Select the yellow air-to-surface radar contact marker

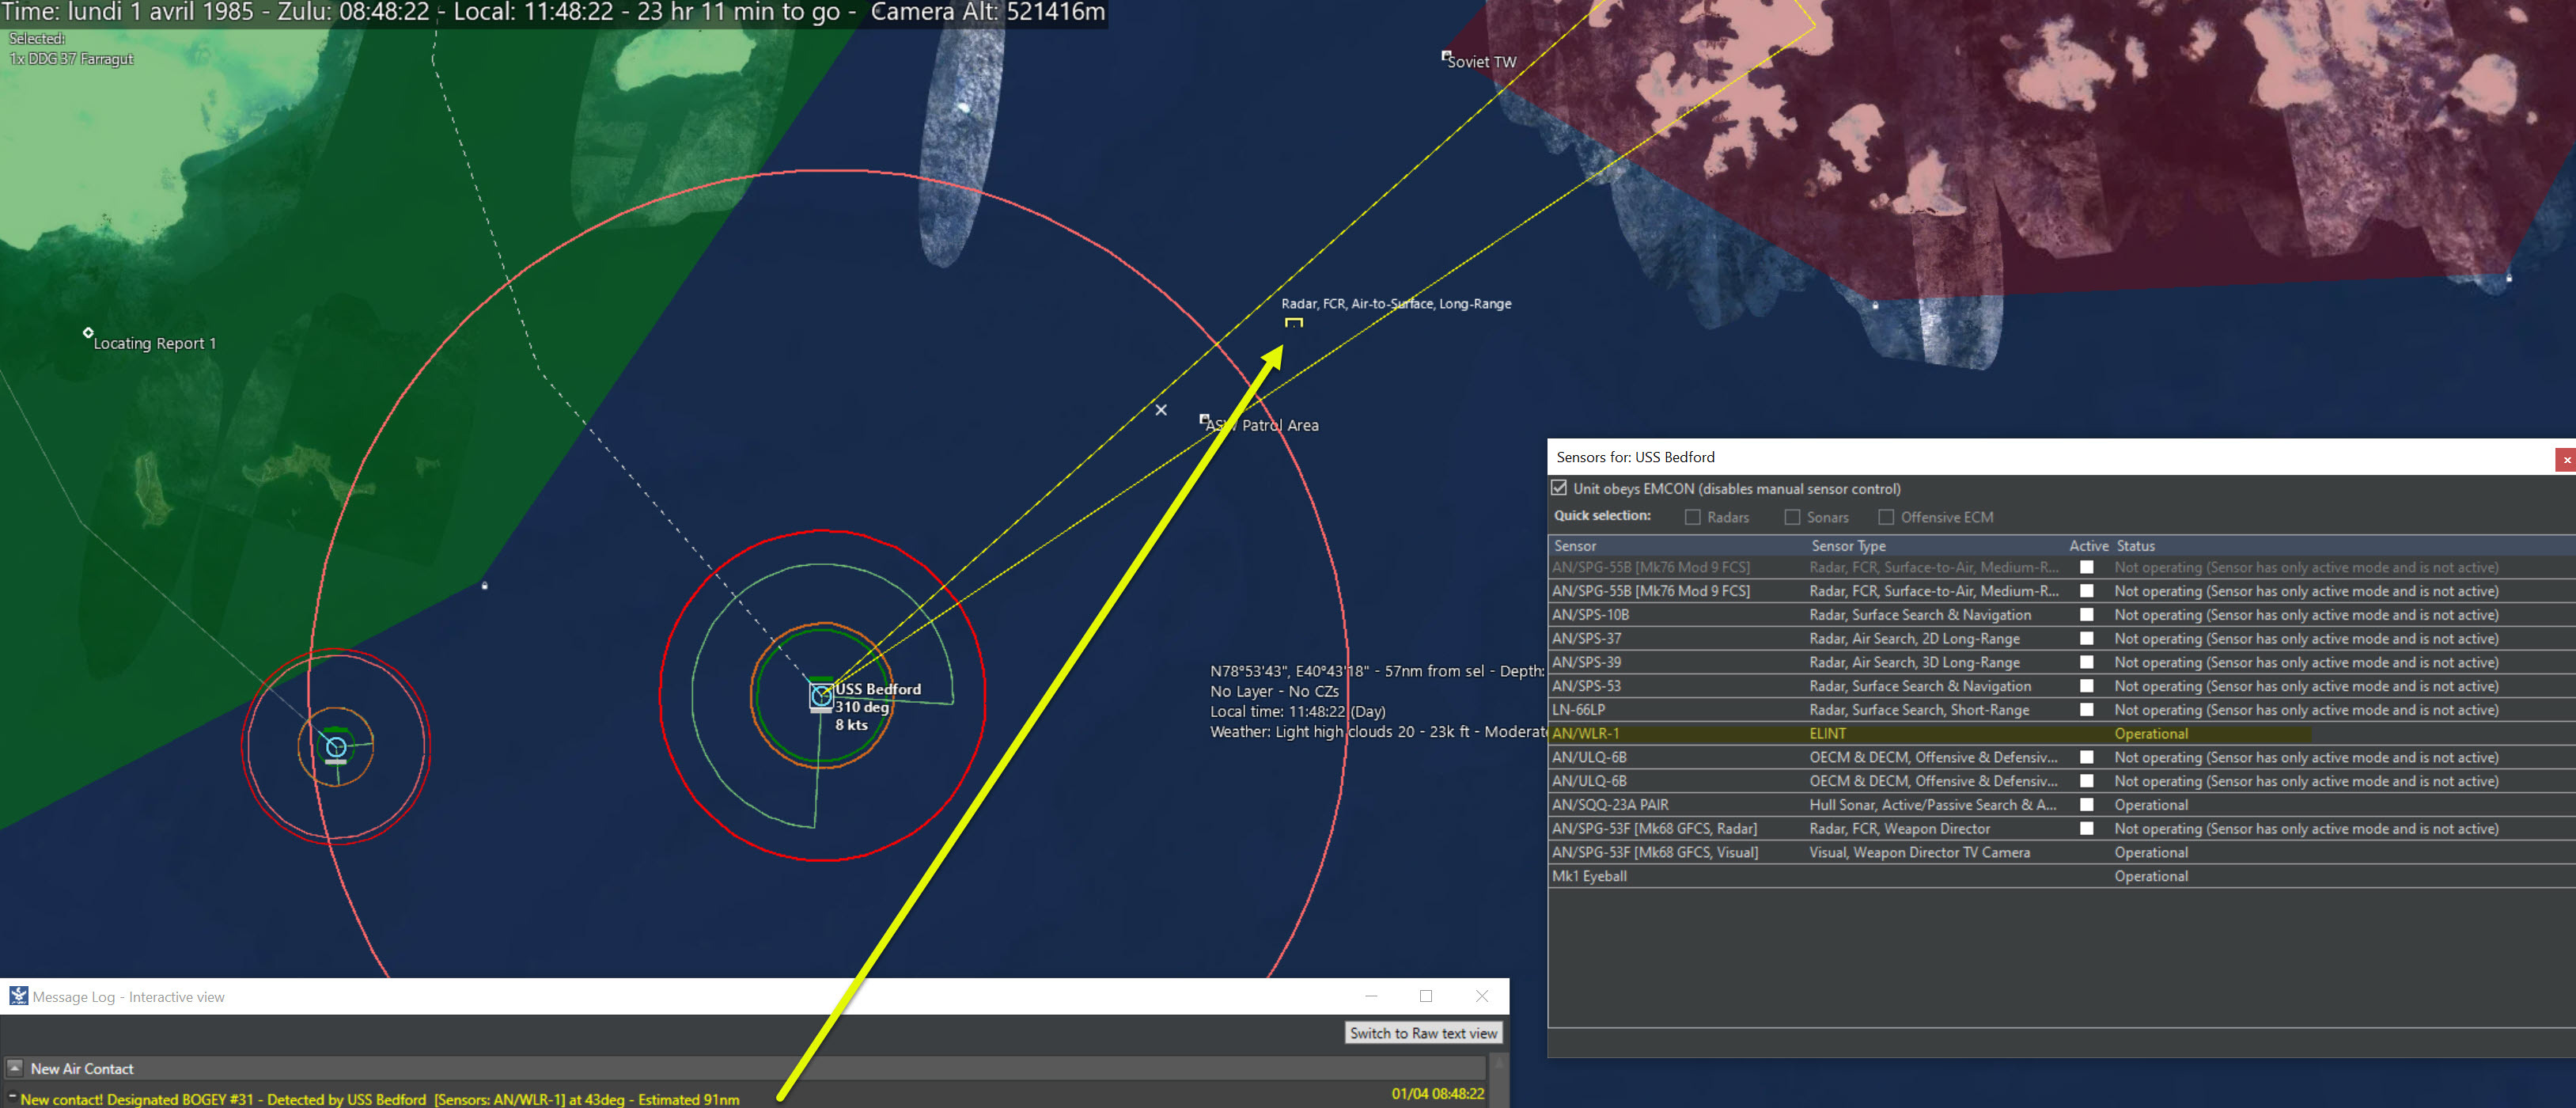tap(1293, 323)
